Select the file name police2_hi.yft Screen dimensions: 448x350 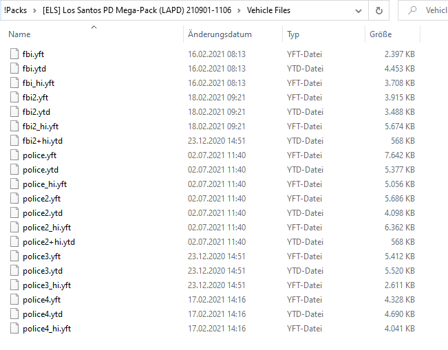[47, 228]
